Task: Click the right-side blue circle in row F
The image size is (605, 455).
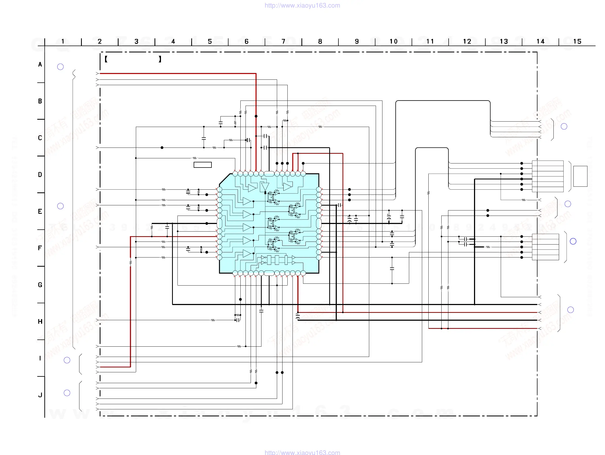Action: 573,241
